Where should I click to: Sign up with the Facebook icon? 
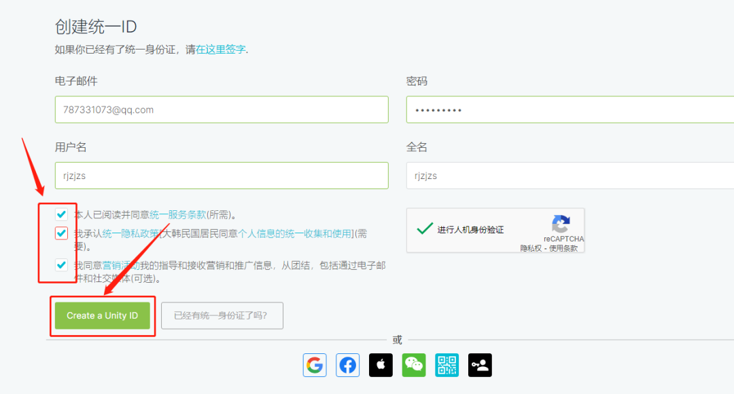pyautogui.click(x=348, y=365)
